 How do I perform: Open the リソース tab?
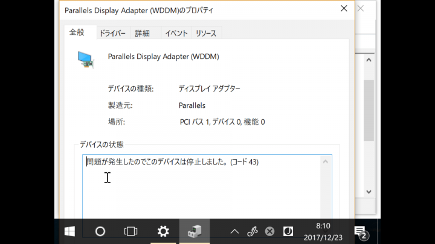coord(206,34)
